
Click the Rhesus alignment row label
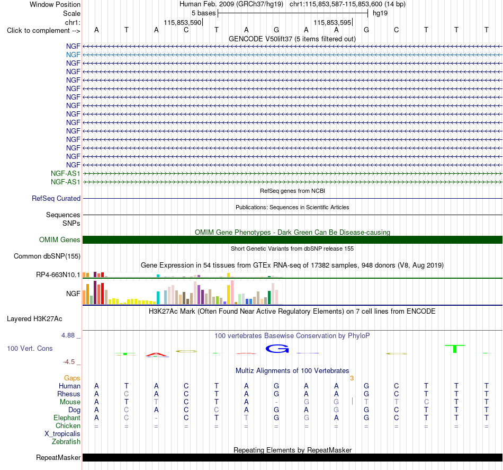click(x=69, y=394)
